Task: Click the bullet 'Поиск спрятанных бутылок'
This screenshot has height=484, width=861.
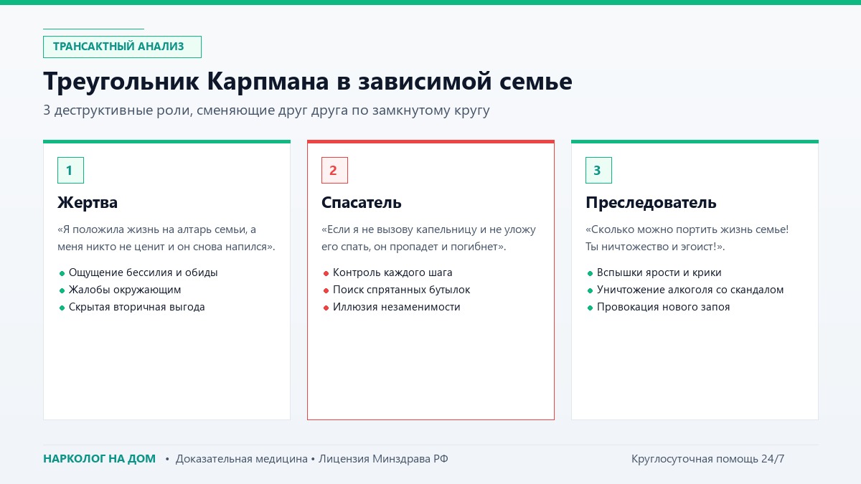Action: tap(396, 290)
